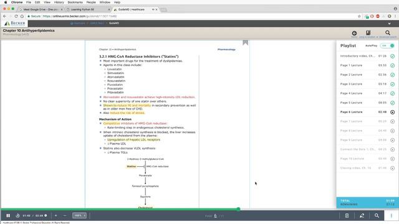Open the notes clipboard icon in bottom bar
The width and height of the screenshot is (399, 224).
347,216
